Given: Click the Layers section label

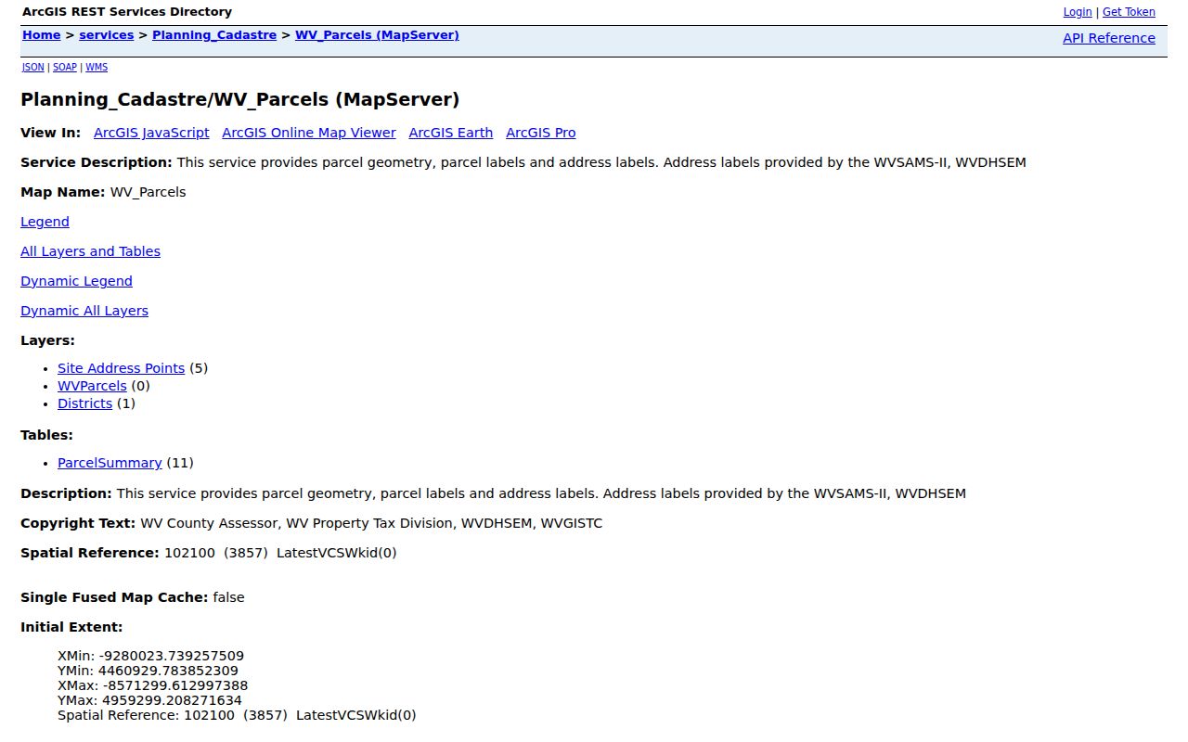Looking at the screenshot, I should (x=47, y=340).
